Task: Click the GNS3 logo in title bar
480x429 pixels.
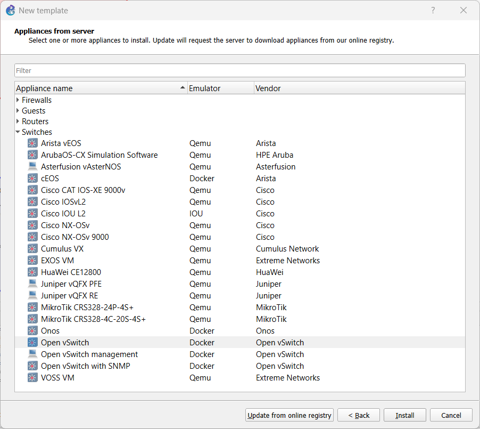Action: pyautogui.click(x=11, y=11)
